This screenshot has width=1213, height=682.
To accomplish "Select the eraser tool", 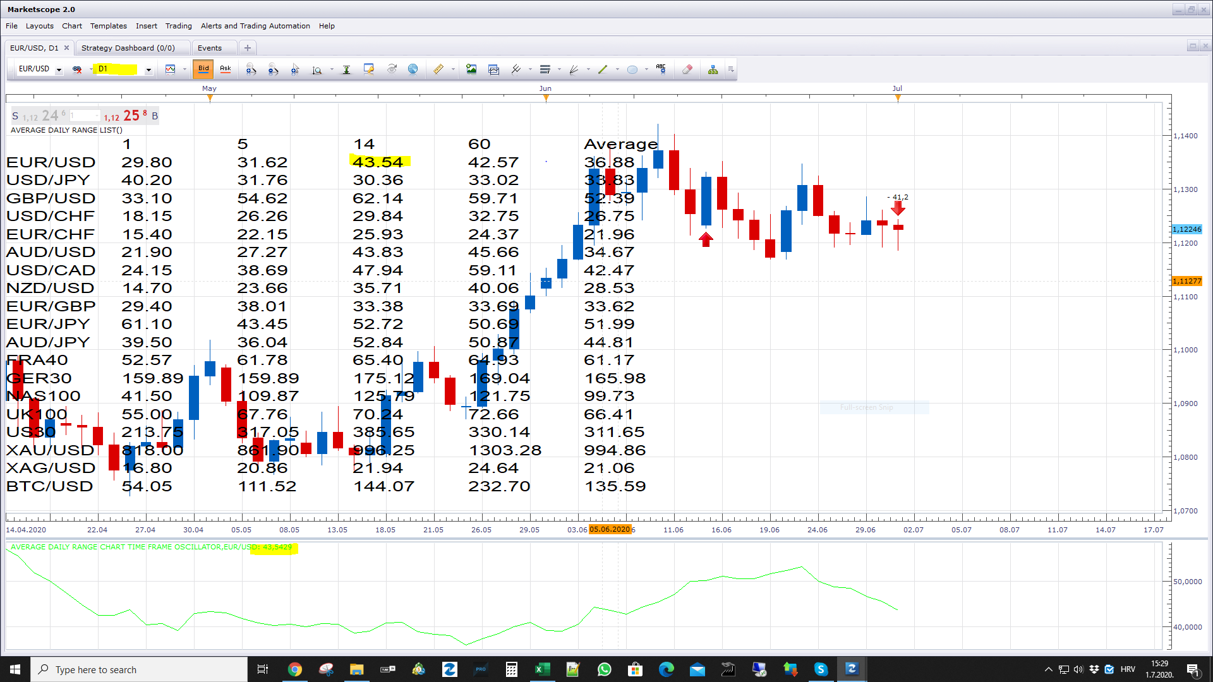I will pos(687,69).
